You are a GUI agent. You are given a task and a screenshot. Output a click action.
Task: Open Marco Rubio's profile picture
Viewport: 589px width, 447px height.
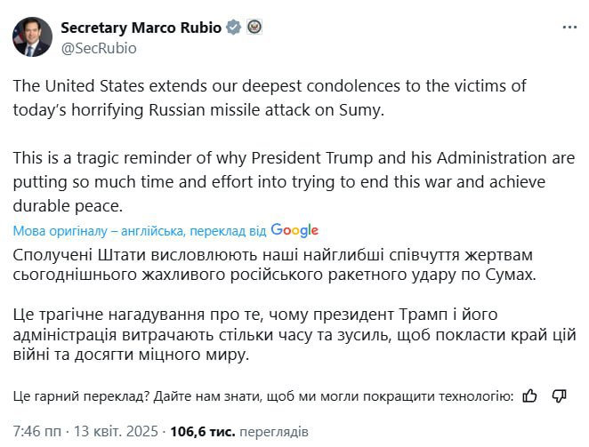coord(32,37)
